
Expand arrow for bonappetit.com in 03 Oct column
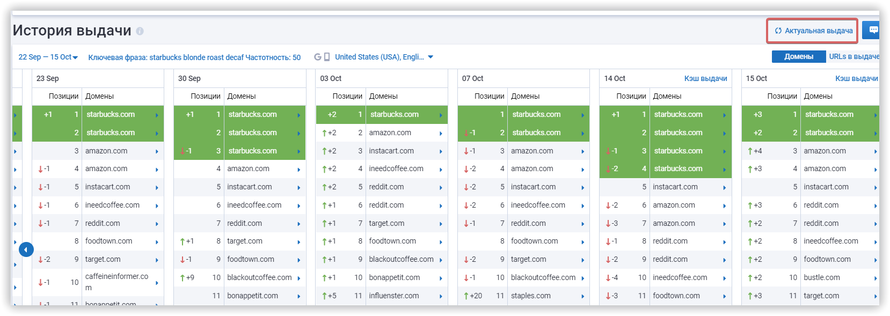(441, 278)
